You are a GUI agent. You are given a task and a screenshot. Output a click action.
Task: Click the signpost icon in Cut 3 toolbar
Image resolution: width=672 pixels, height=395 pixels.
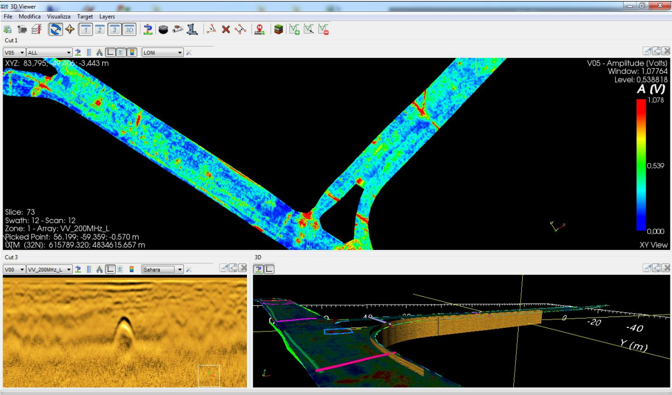(78, 270)
